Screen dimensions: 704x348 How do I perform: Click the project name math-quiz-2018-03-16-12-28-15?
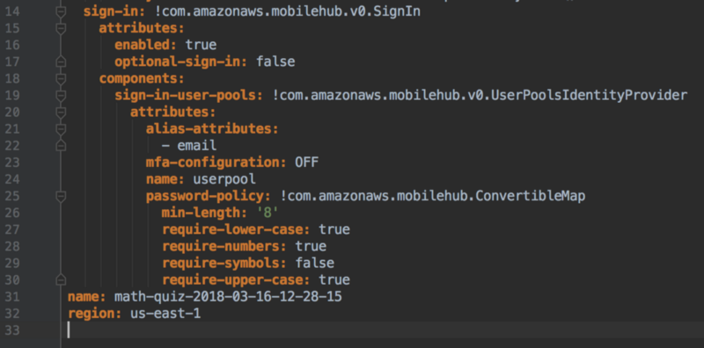click(228, 297)
